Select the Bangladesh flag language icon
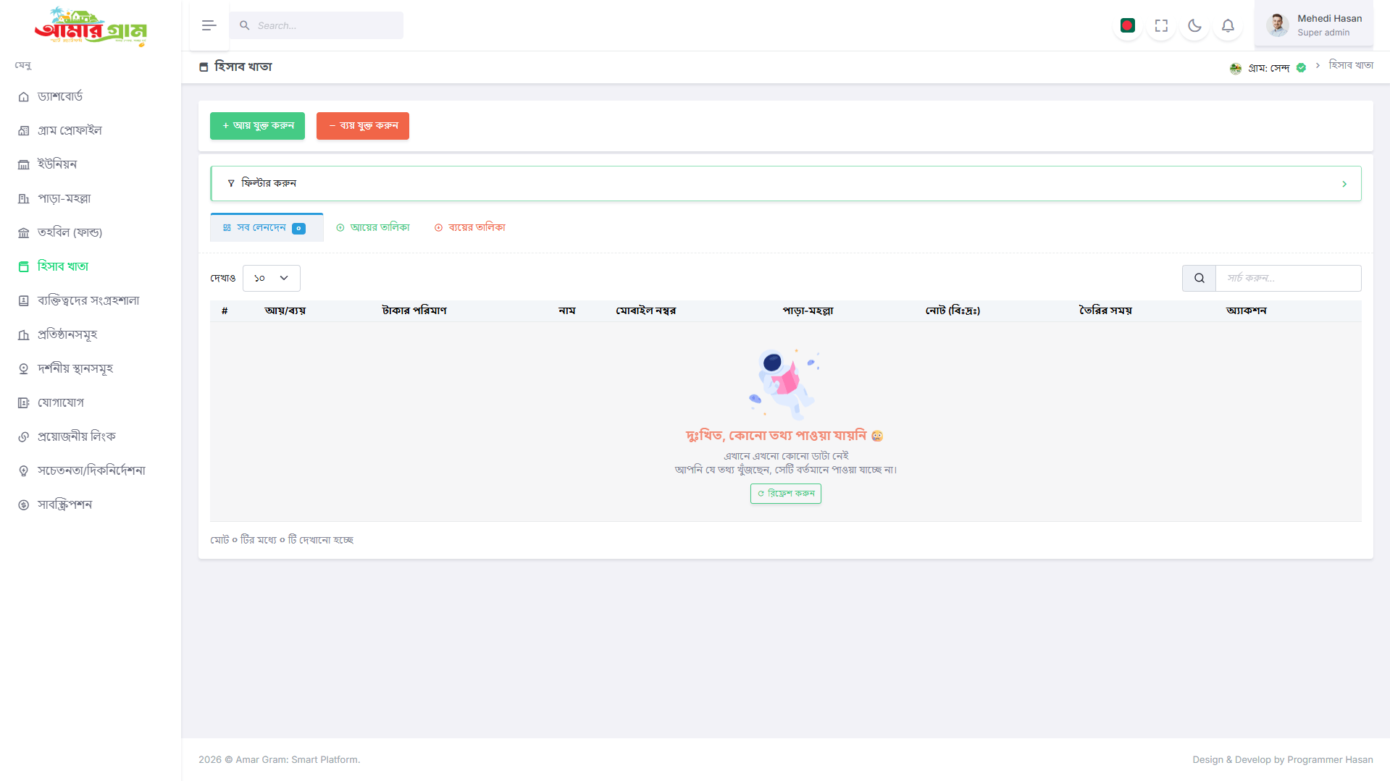1390x781 pixels. pos(1127,26)
